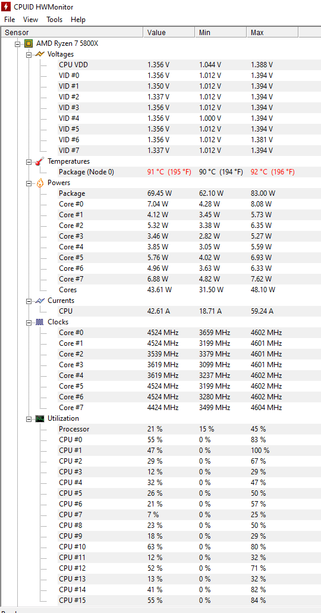
Task: Collapse the AMD Ryzen 7 5800X node
Action: tap(17, 44)
